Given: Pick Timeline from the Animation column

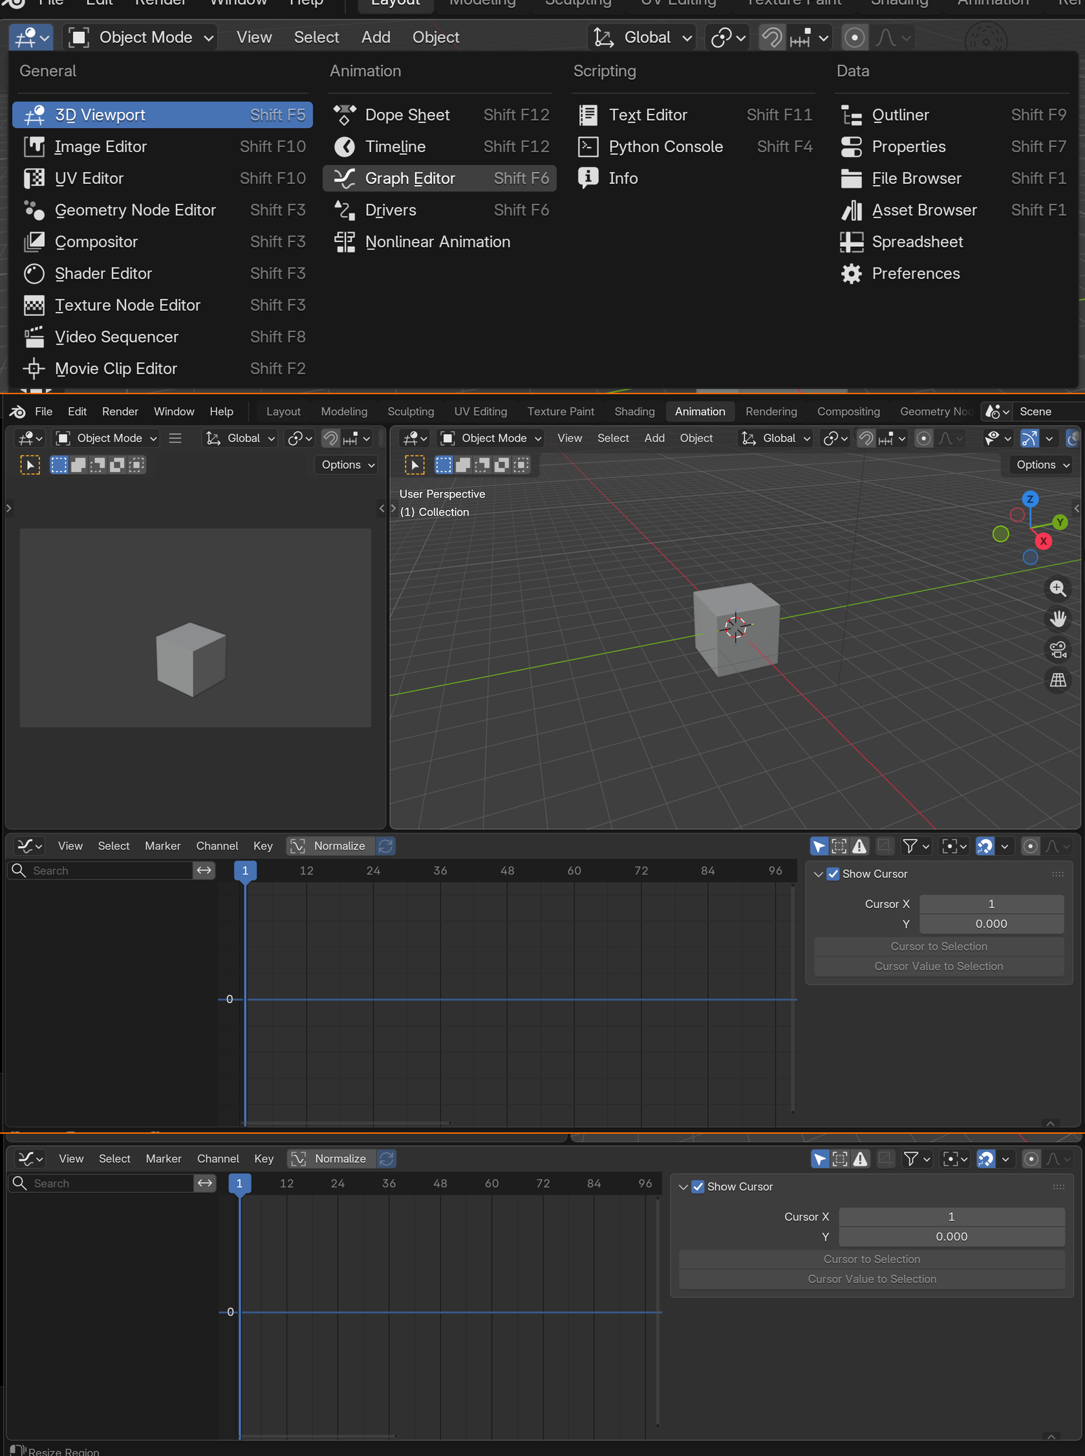Looking at the screenshot, I should [439, 147].
